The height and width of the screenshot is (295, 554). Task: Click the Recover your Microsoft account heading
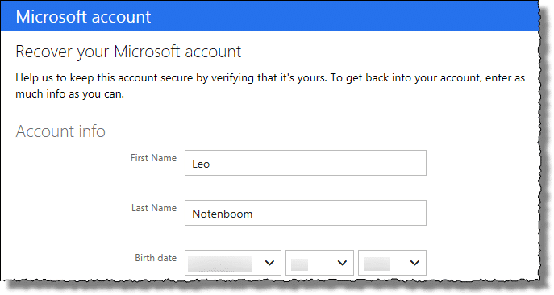coord(128,52)
